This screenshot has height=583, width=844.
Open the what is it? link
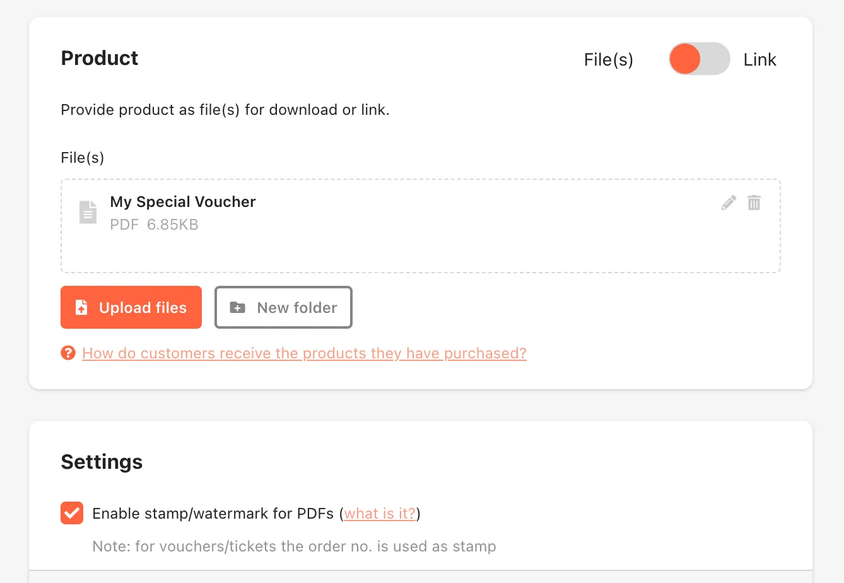coord(380,514)
